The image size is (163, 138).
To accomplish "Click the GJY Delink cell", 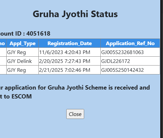I will coord(23,61).
